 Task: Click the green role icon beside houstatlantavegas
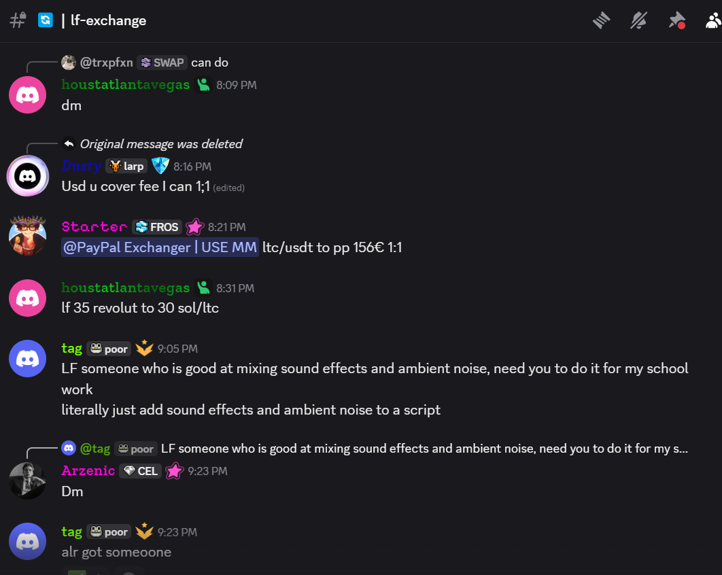[203, 85]
